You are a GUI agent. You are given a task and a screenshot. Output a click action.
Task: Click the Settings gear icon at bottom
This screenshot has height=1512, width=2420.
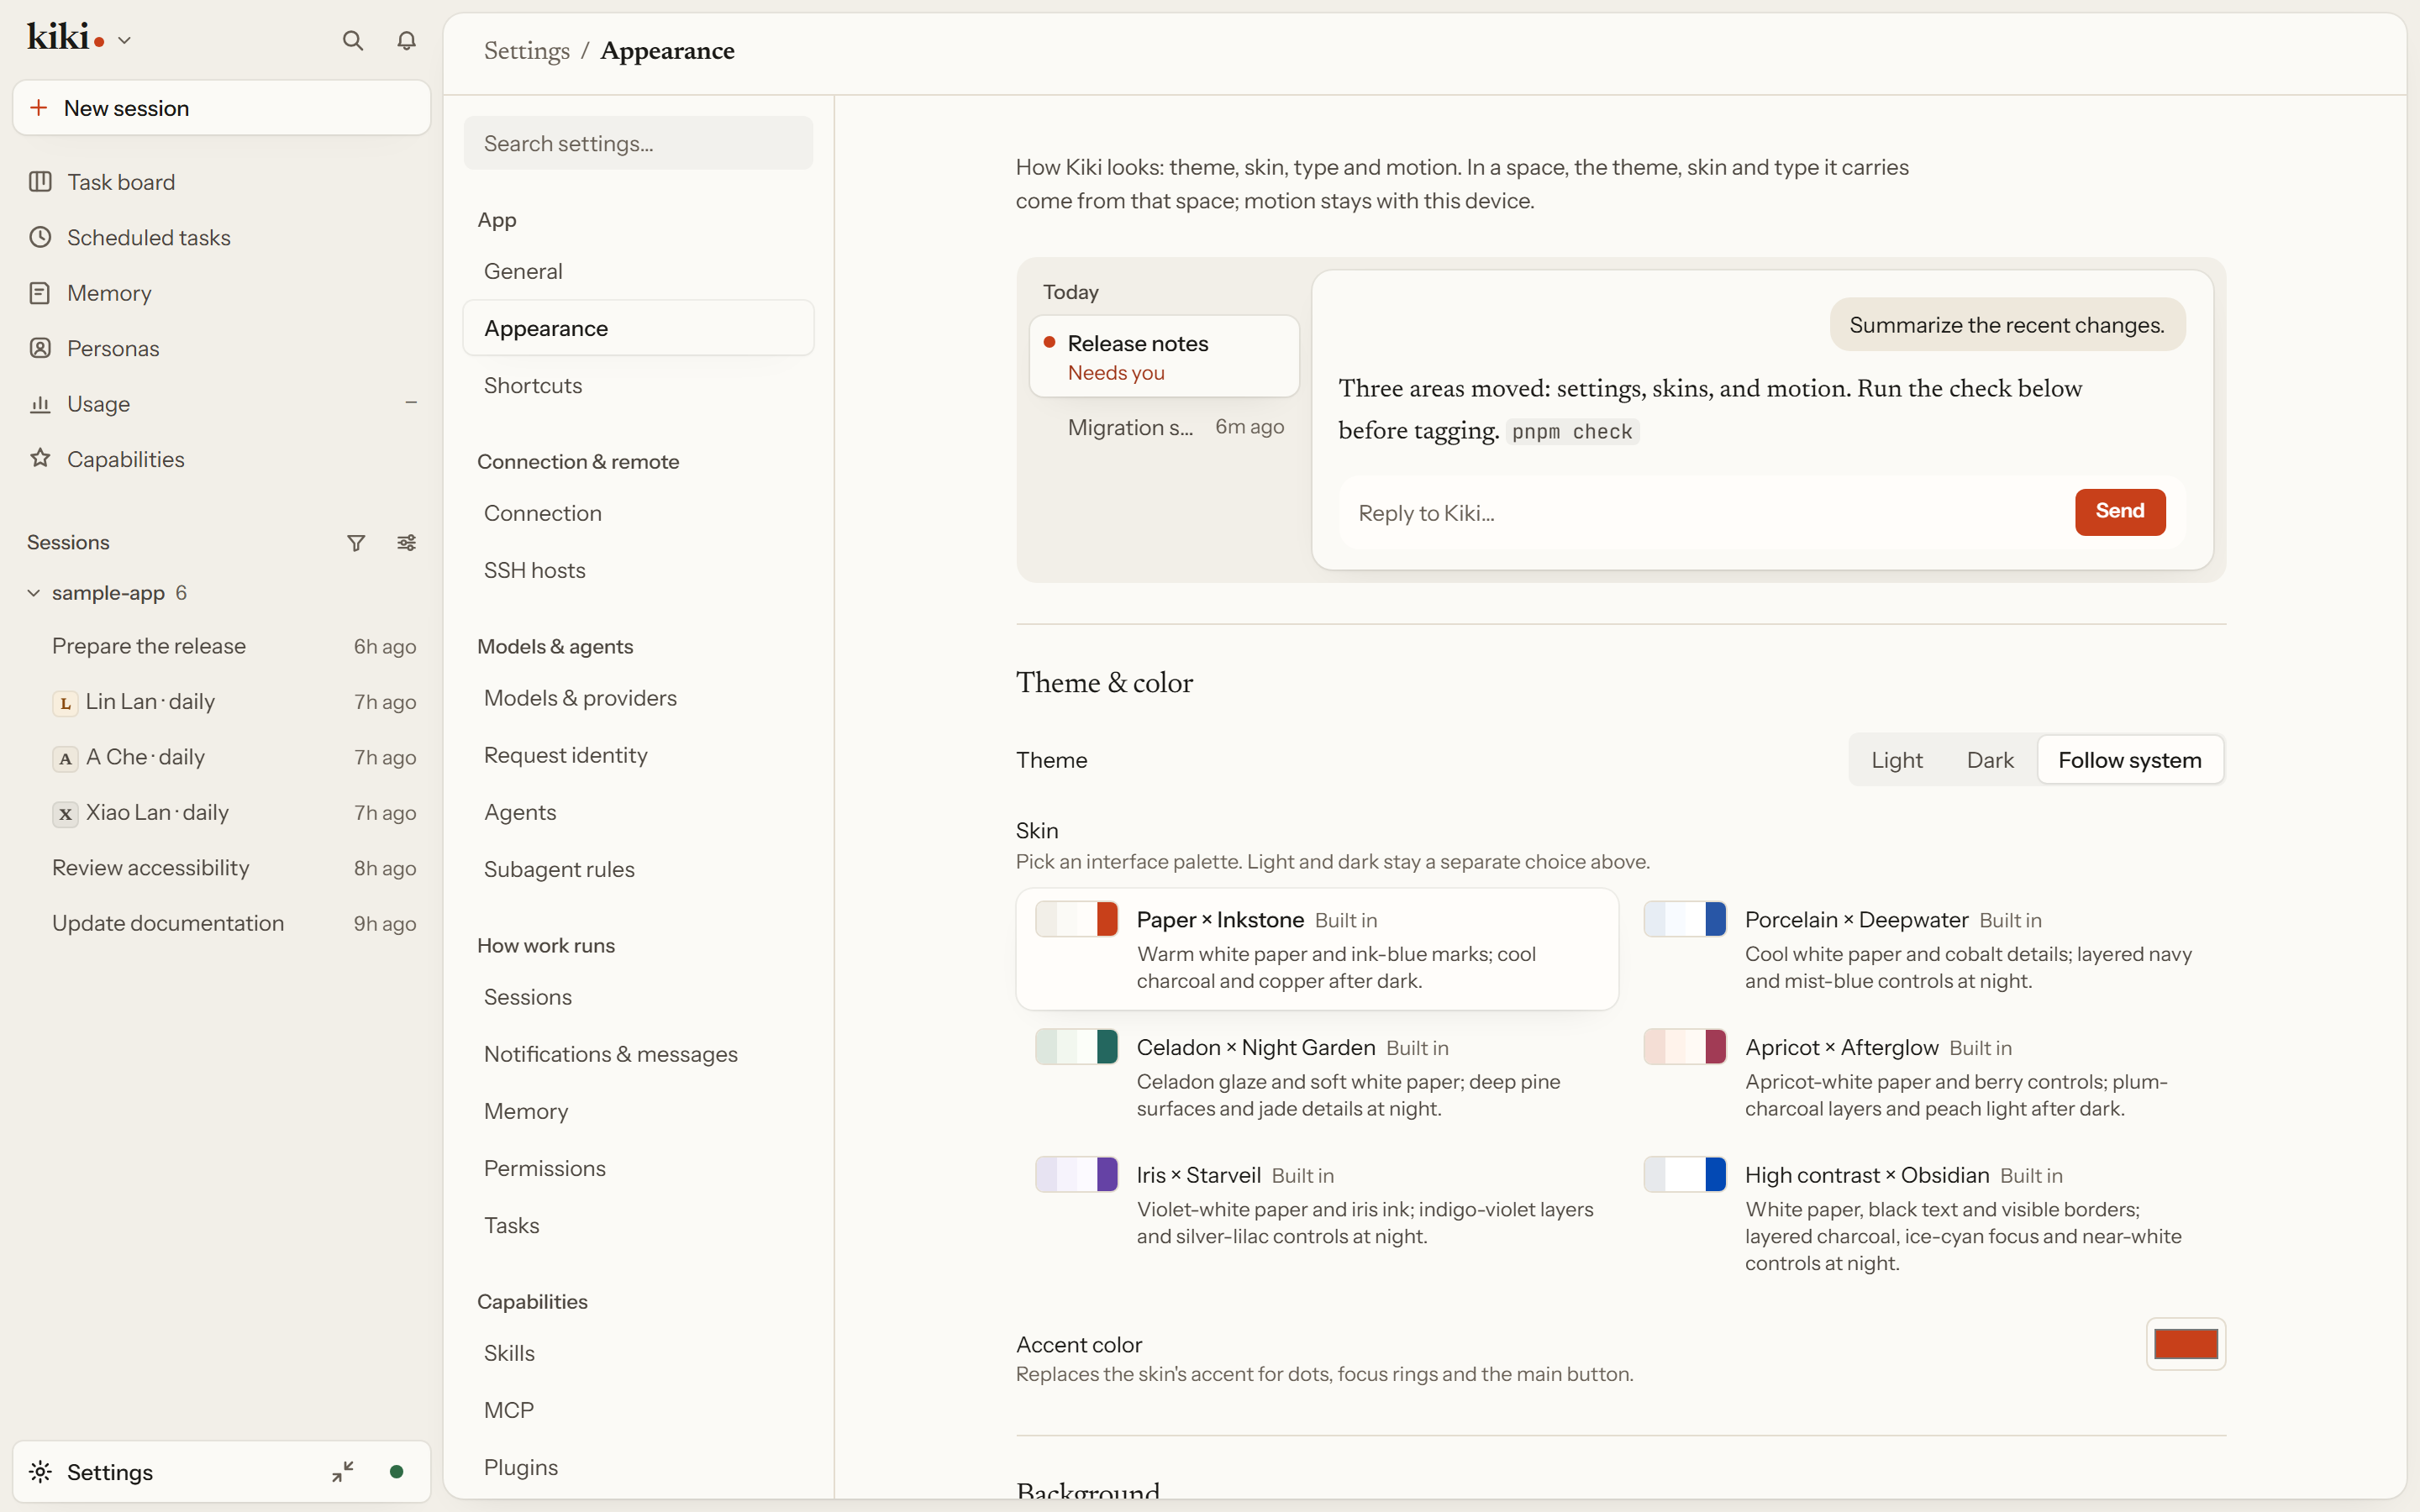pyautogui.click(x=40, y=1471)
